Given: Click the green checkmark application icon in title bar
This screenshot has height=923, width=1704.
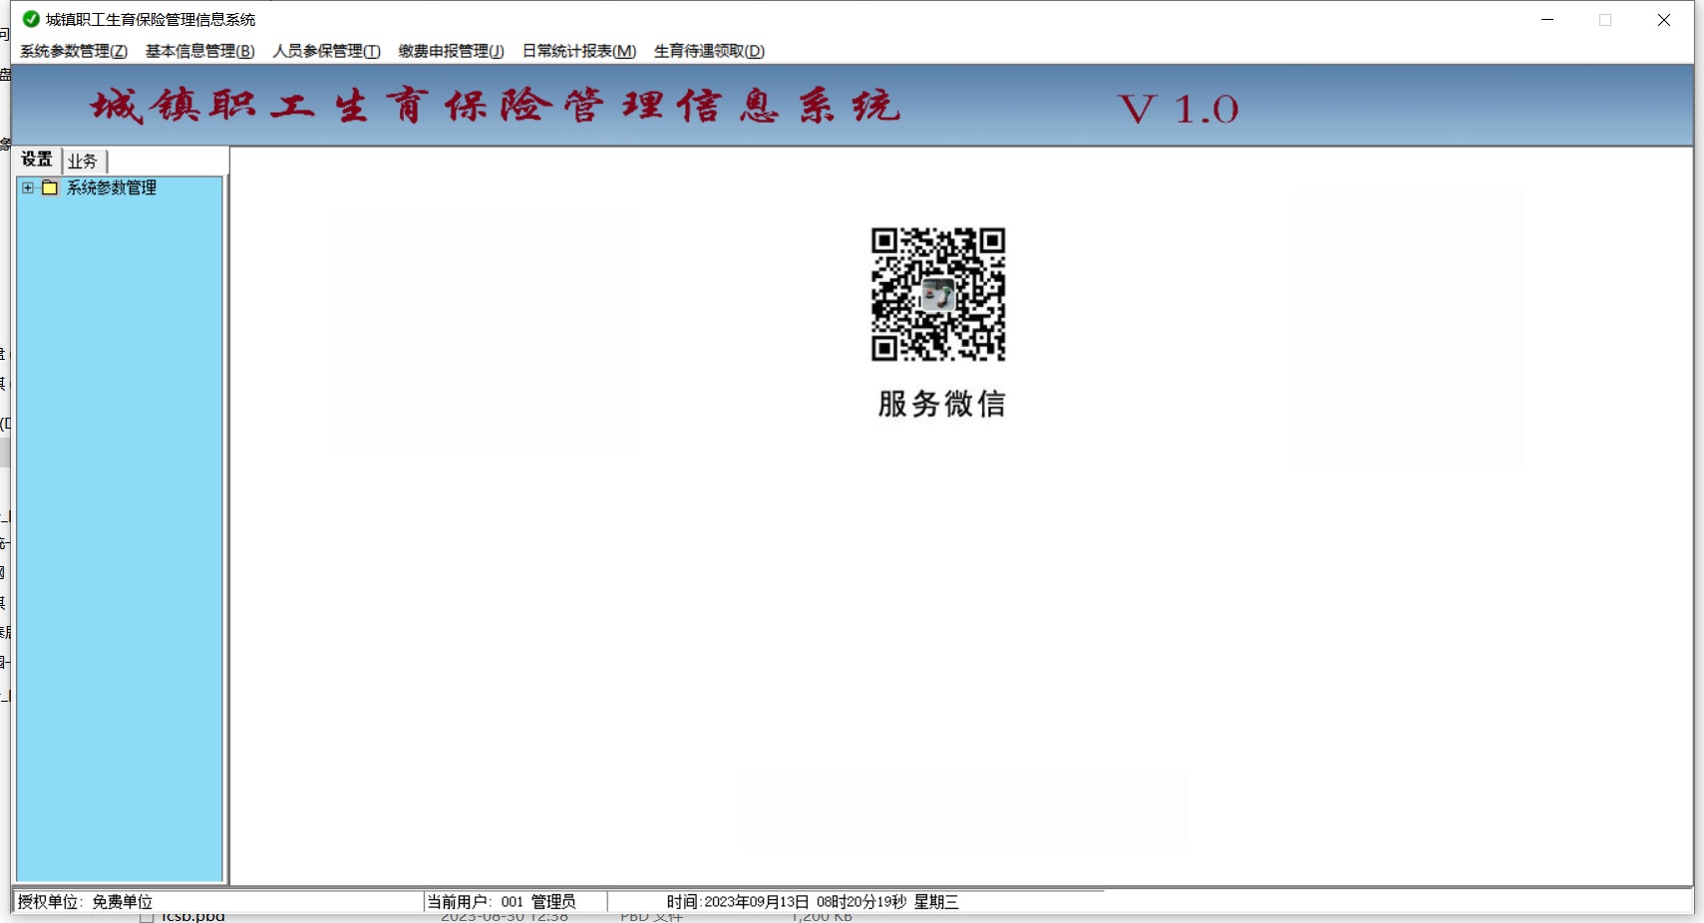Looking at the screenshot, I should click(x=31, y=19).
